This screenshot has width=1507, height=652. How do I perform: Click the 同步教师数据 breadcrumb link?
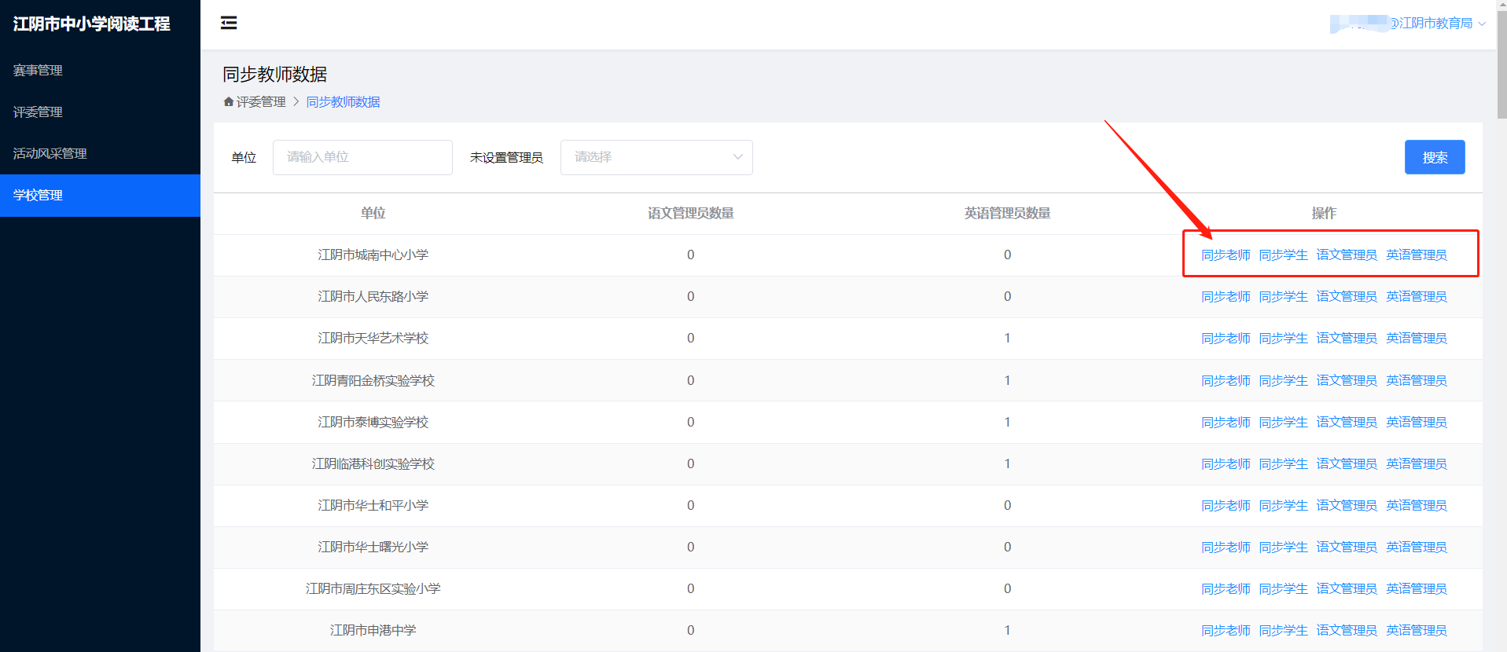pyautogui.click(x=343, y=102)
